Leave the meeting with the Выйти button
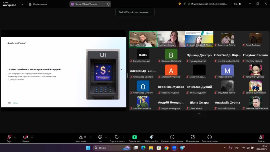This screenshot has width=270, height=152. [x=261, y=138]
